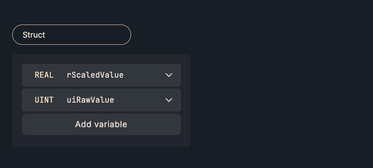Select the uiRawValue variable name
373x168 pixels.
(90, 100)
